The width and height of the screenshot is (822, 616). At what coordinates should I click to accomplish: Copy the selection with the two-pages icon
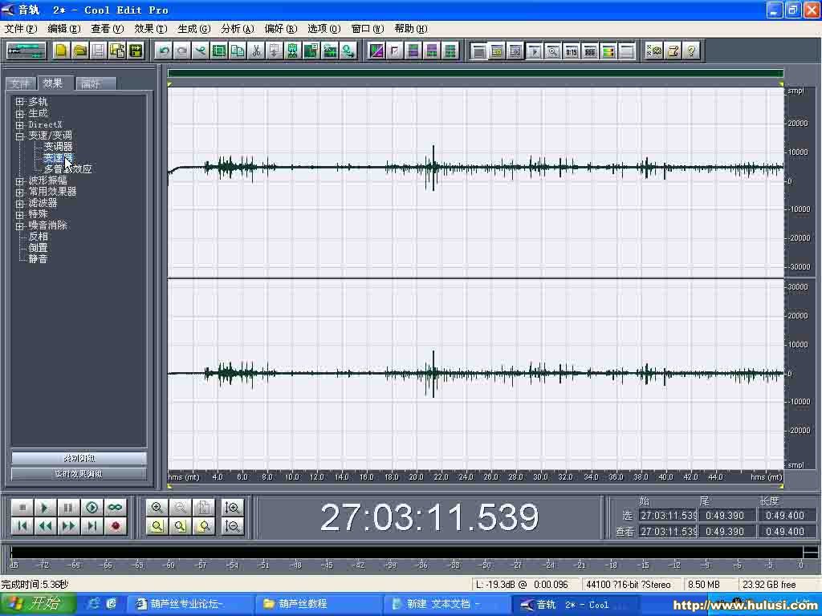(238, 51)
